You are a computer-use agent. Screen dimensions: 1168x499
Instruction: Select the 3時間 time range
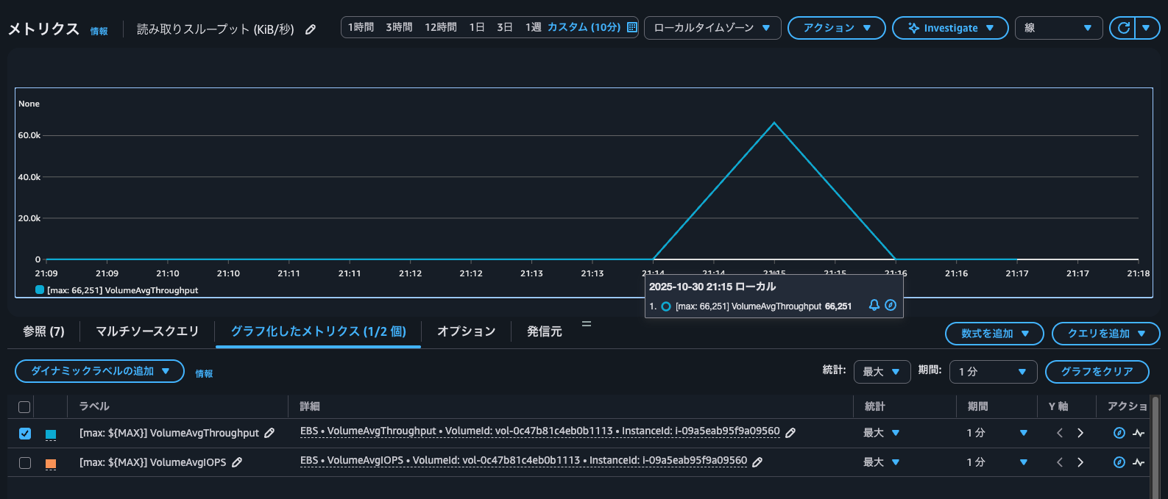pyautogui.click(x=399, y=27)
